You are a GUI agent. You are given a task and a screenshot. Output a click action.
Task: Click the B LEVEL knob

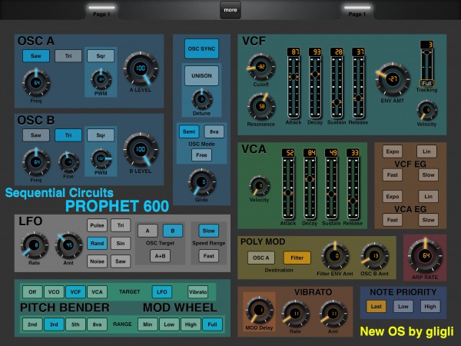(141, 149)
